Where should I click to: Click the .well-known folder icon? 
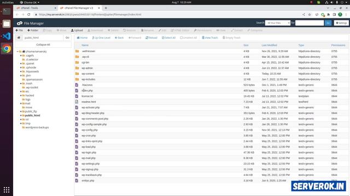tap(77, 51)
